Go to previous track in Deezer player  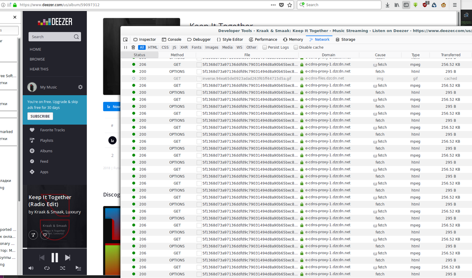click(x=42, y=258)
